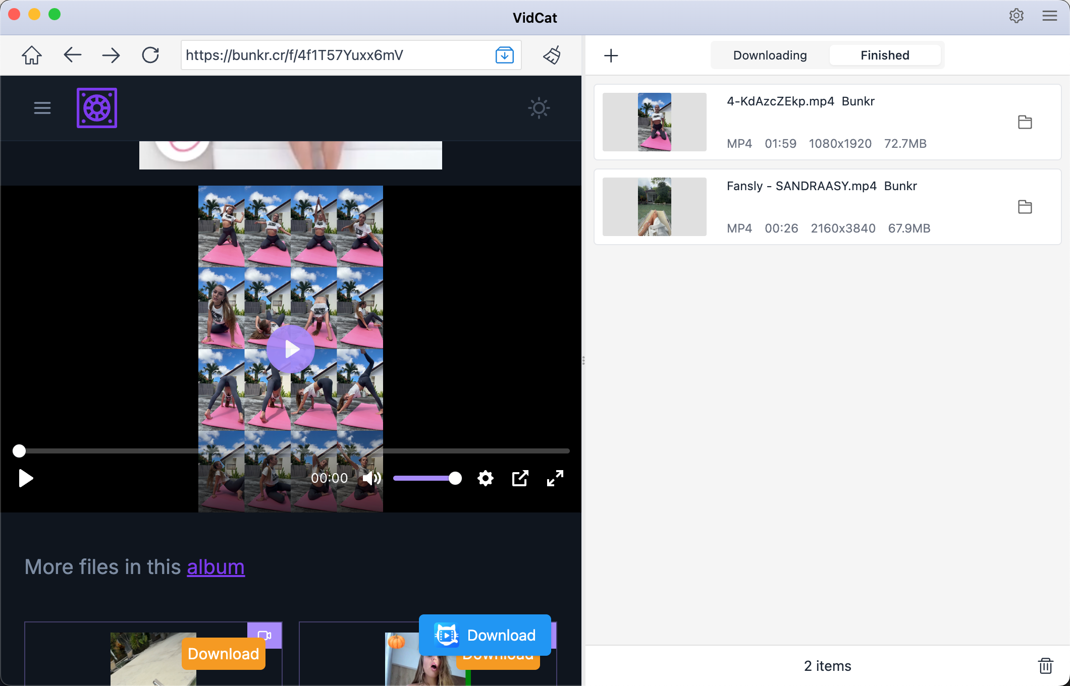This screenshot has width=1070, height=686.
Task: Open folder for Fansly - SANDRAASY.mp4
Action: point(1025,207)
